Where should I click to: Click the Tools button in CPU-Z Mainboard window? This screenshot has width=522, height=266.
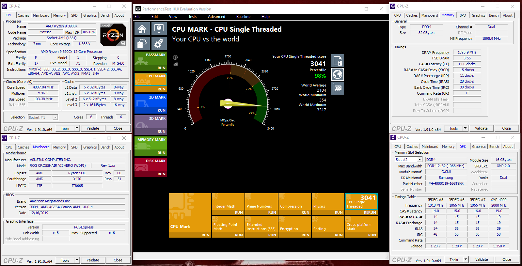point(65,260)
